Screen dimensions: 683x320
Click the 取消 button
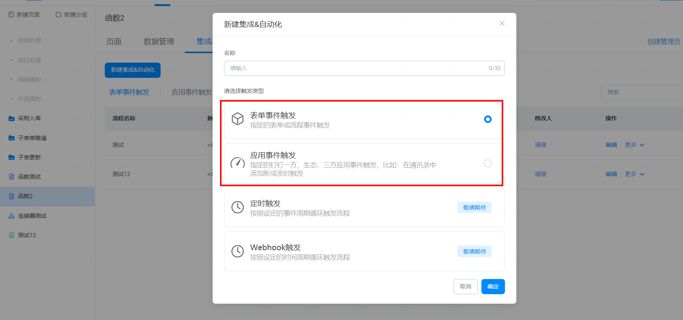[465, 287]
